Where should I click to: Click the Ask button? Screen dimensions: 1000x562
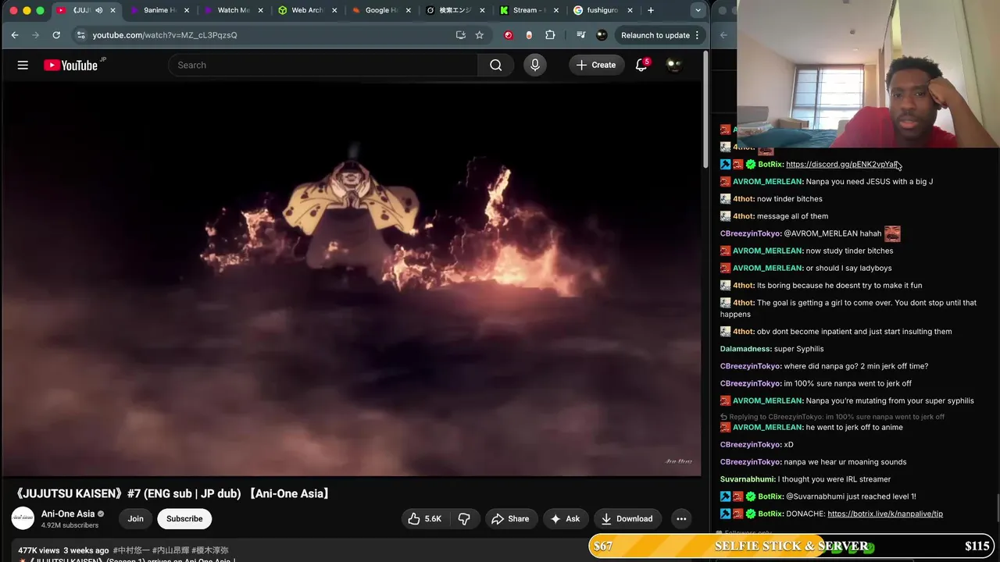(565, 519)
